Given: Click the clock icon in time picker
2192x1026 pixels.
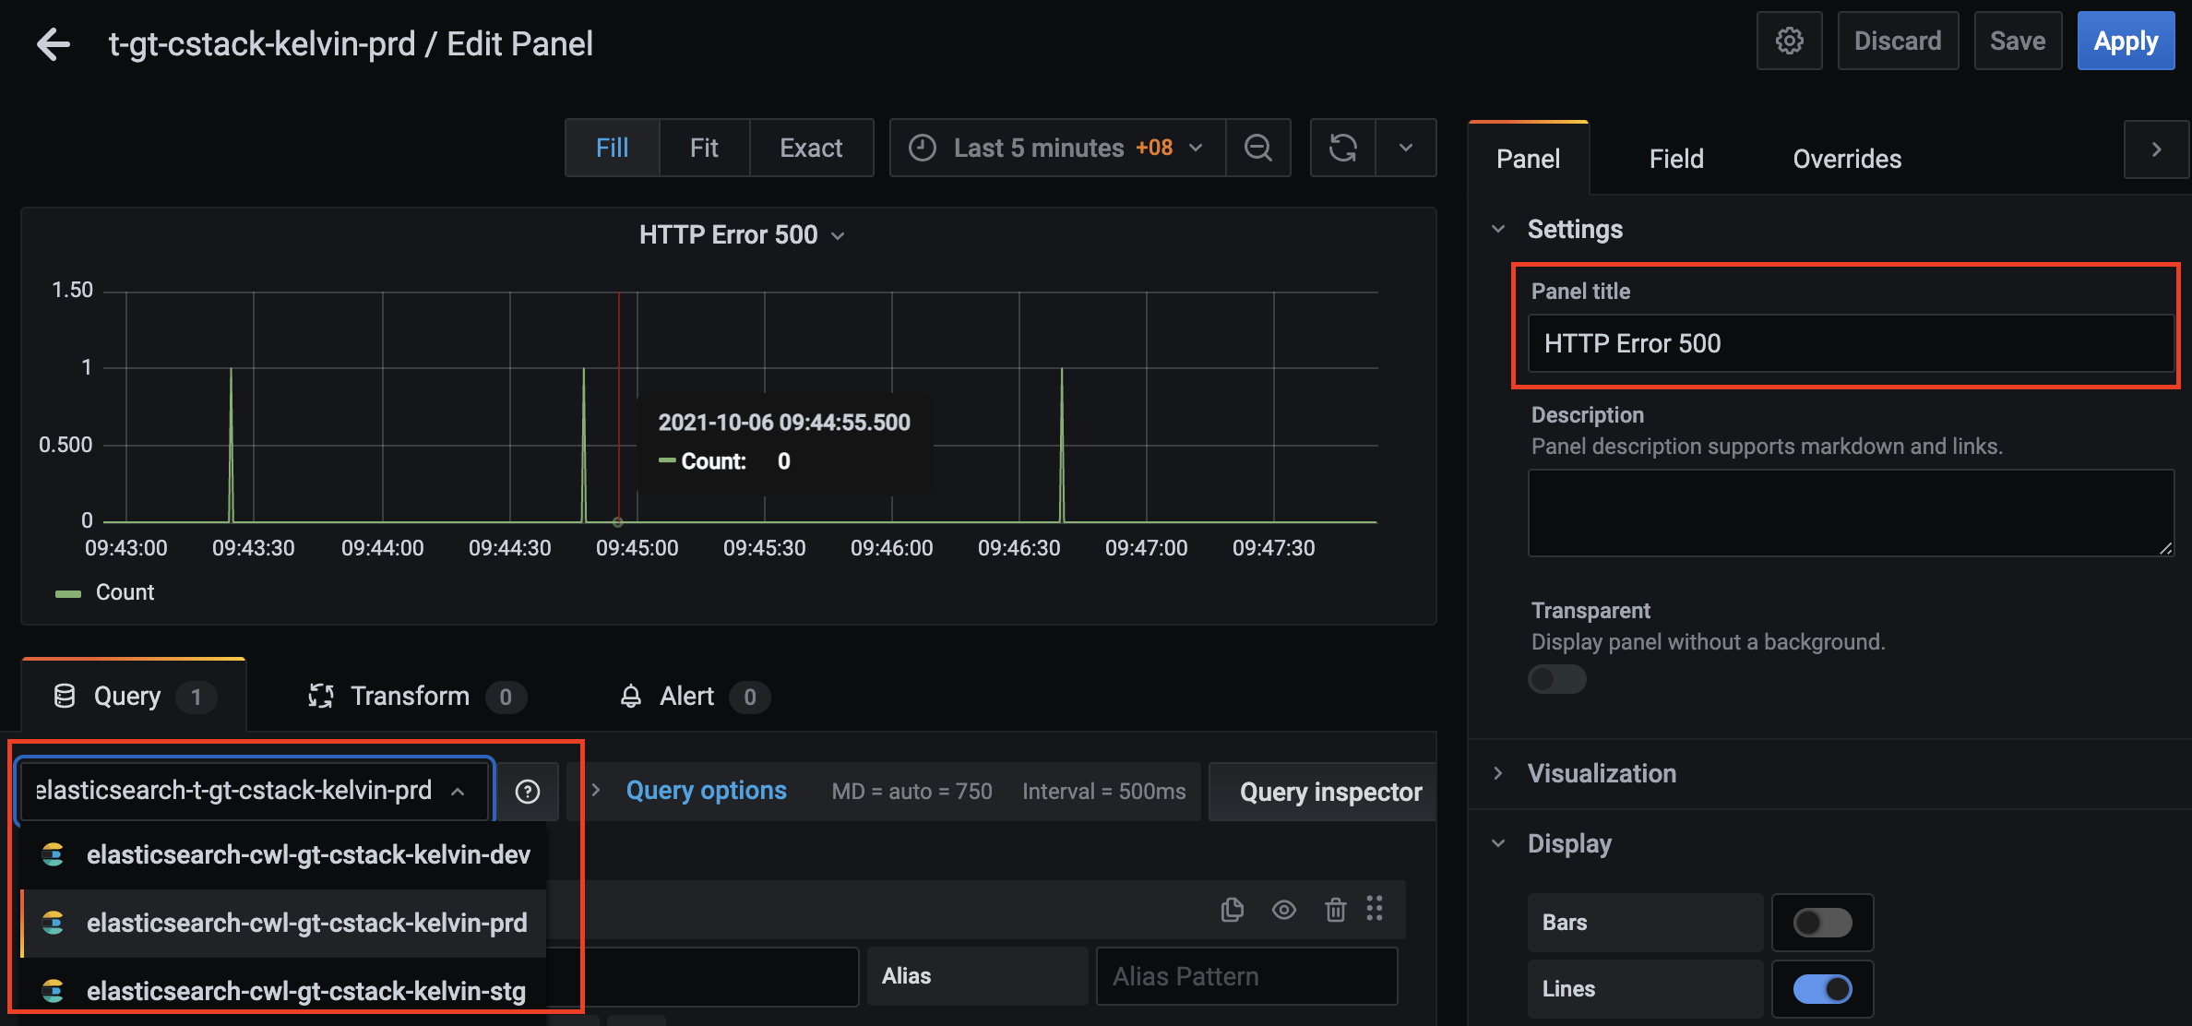Looking at the screenshot, I should pyautogui.click(x=923, y=148).
